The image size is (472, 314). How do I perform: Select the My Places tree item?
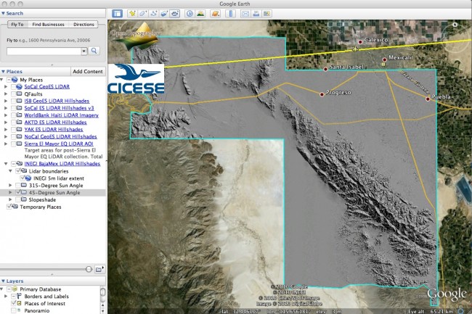(x=31, y=80)
